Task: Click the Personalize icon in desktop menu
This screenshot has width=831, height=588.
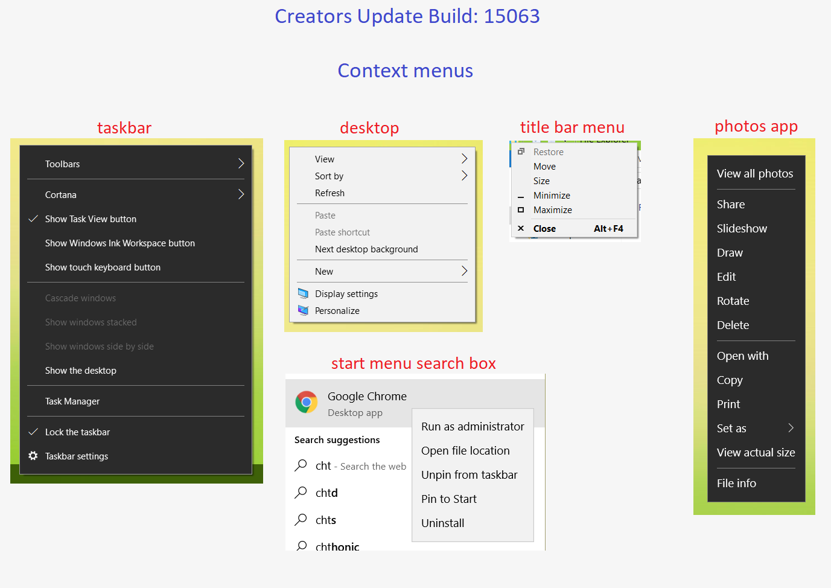Action: [x=303, y=311]
